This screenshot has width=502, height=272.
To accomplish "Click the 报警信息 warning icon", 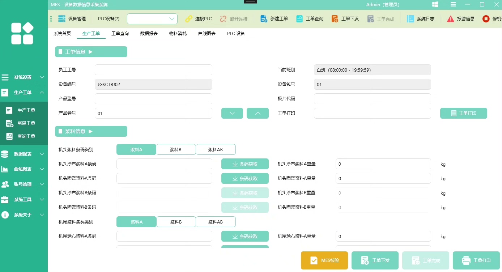I will 450,19.
